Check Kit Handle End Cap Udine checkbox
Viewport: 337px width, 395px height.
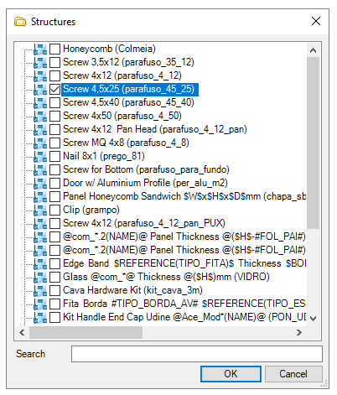(x=54, y=317)
